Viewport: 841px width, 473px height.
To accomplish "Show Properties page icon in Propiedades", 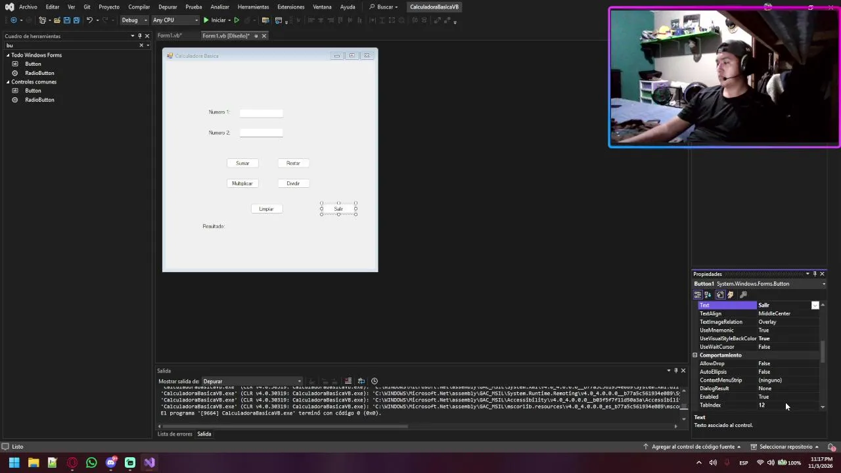I will tap(720, 295).
